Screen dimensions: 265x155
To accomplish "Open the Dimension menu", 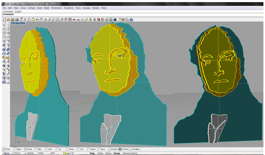I will click(56, 8).
